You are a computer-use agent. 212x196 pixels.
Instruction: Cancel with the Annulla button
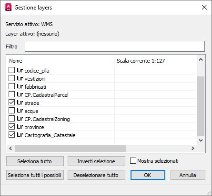188,175
